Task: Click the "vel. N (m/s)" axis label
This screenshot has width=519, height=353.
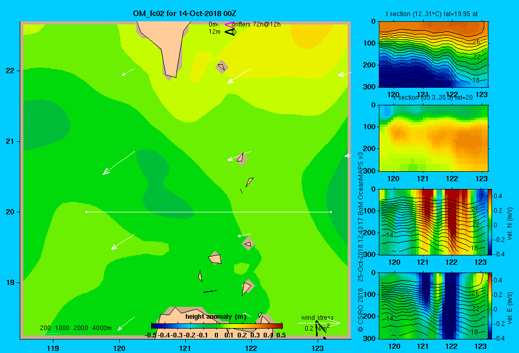Action: 510,224
